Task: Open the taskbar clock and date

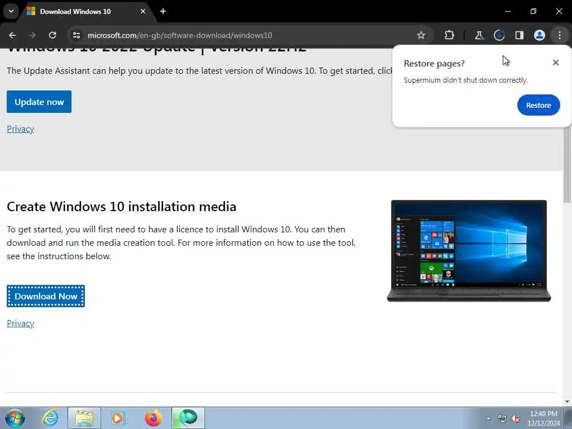Action: pos(544,418)
